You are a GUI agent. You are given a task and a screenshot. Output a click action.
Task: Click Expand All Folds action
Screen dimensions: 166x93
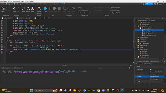[115, 10]
